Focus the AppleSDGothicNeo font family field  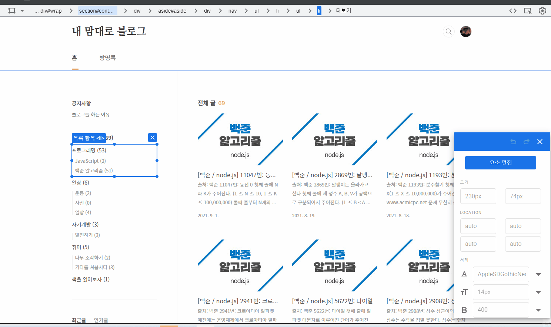(x=501, y=274)
